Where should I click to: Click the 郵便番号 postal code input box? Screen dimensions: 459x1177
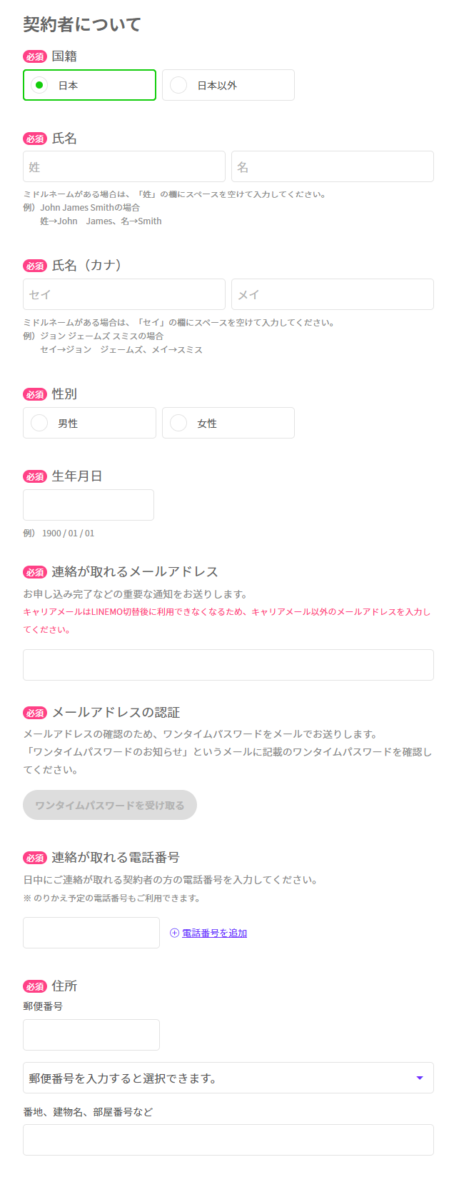click(x=91, y=1034)
